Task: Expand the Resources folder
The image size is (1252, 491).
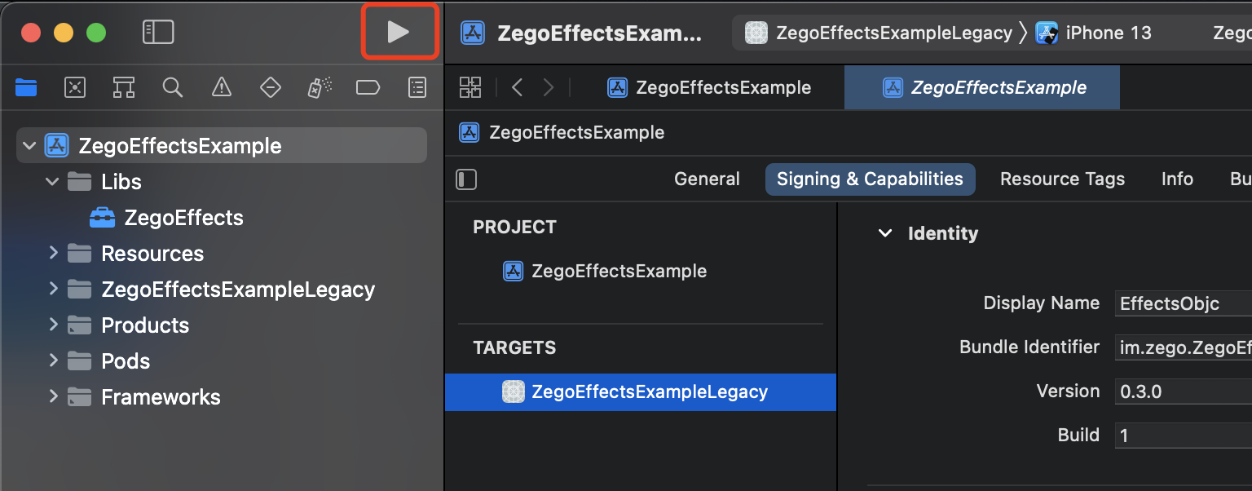Action: 53,253
